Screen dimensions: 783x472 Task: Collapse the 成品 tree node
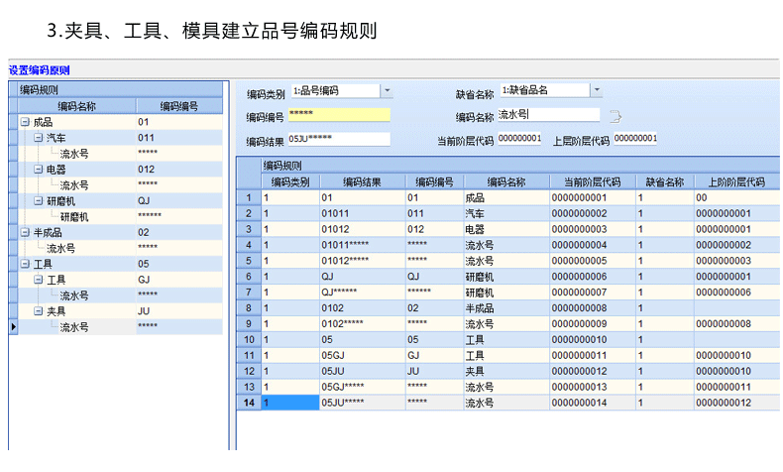[x=24, y=122]
